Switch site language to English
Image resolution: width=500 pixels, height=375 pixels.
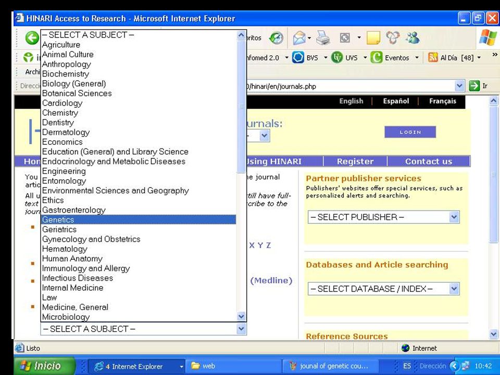pos(351,101)
